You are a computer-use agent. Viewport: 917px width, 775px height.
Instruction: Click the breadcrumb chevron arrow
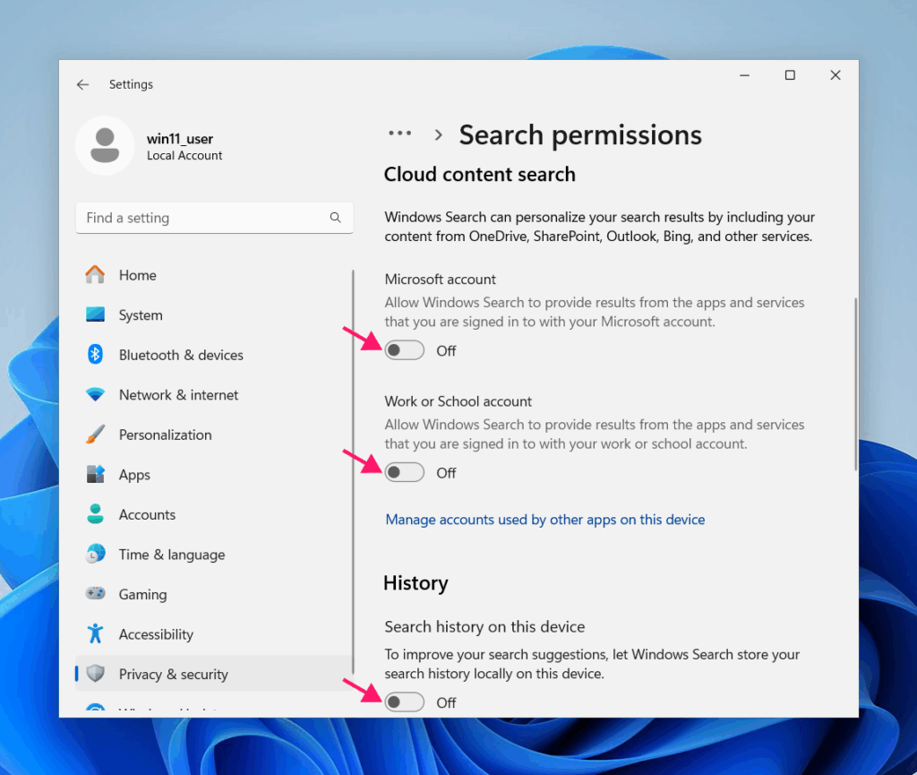point(438,135)
